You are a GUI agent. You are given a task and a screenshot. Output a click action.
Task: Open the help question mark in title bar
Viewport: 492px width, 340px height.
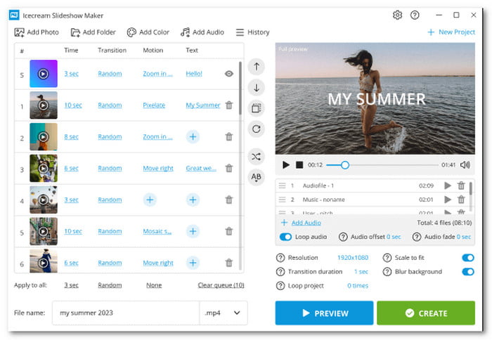(415, 15)
